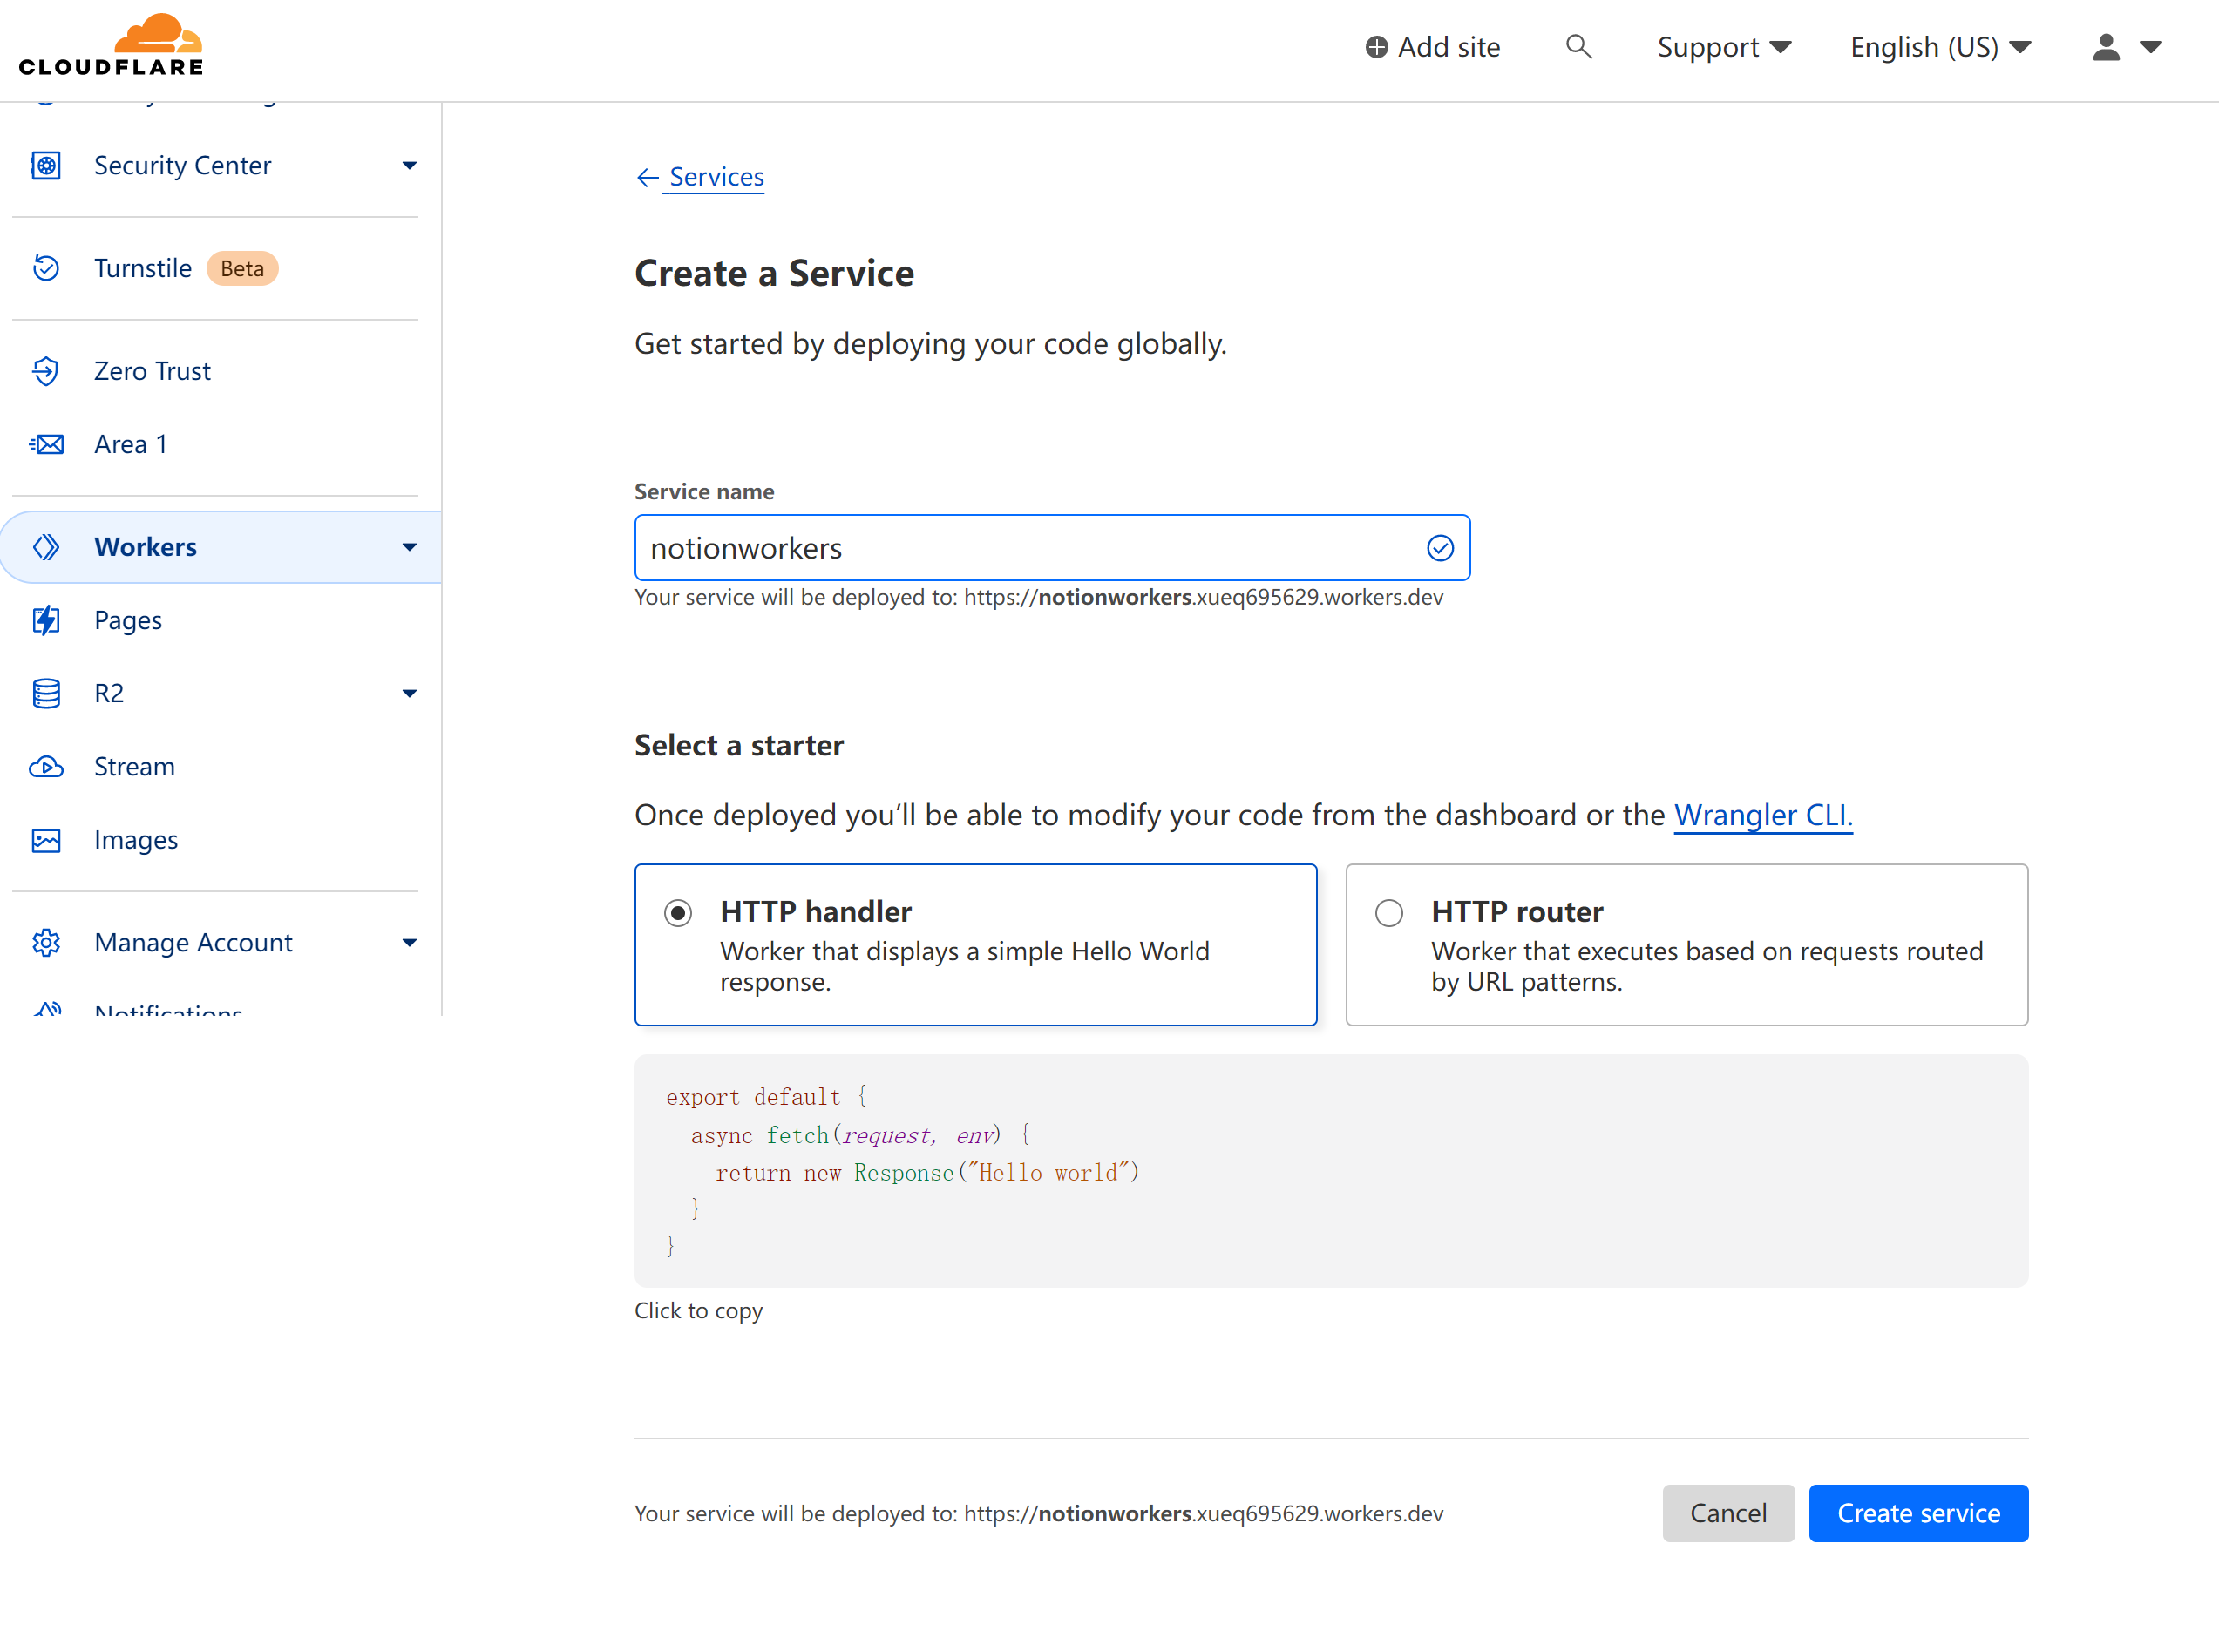
Task: Click the Cancel button
Action: coord(1728,1513)
